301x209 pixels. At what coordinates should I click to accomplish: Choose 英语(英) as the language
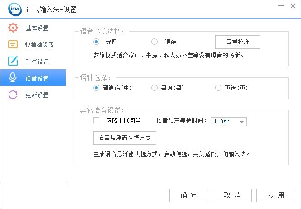pyautogui.click(x=218, y=88)
